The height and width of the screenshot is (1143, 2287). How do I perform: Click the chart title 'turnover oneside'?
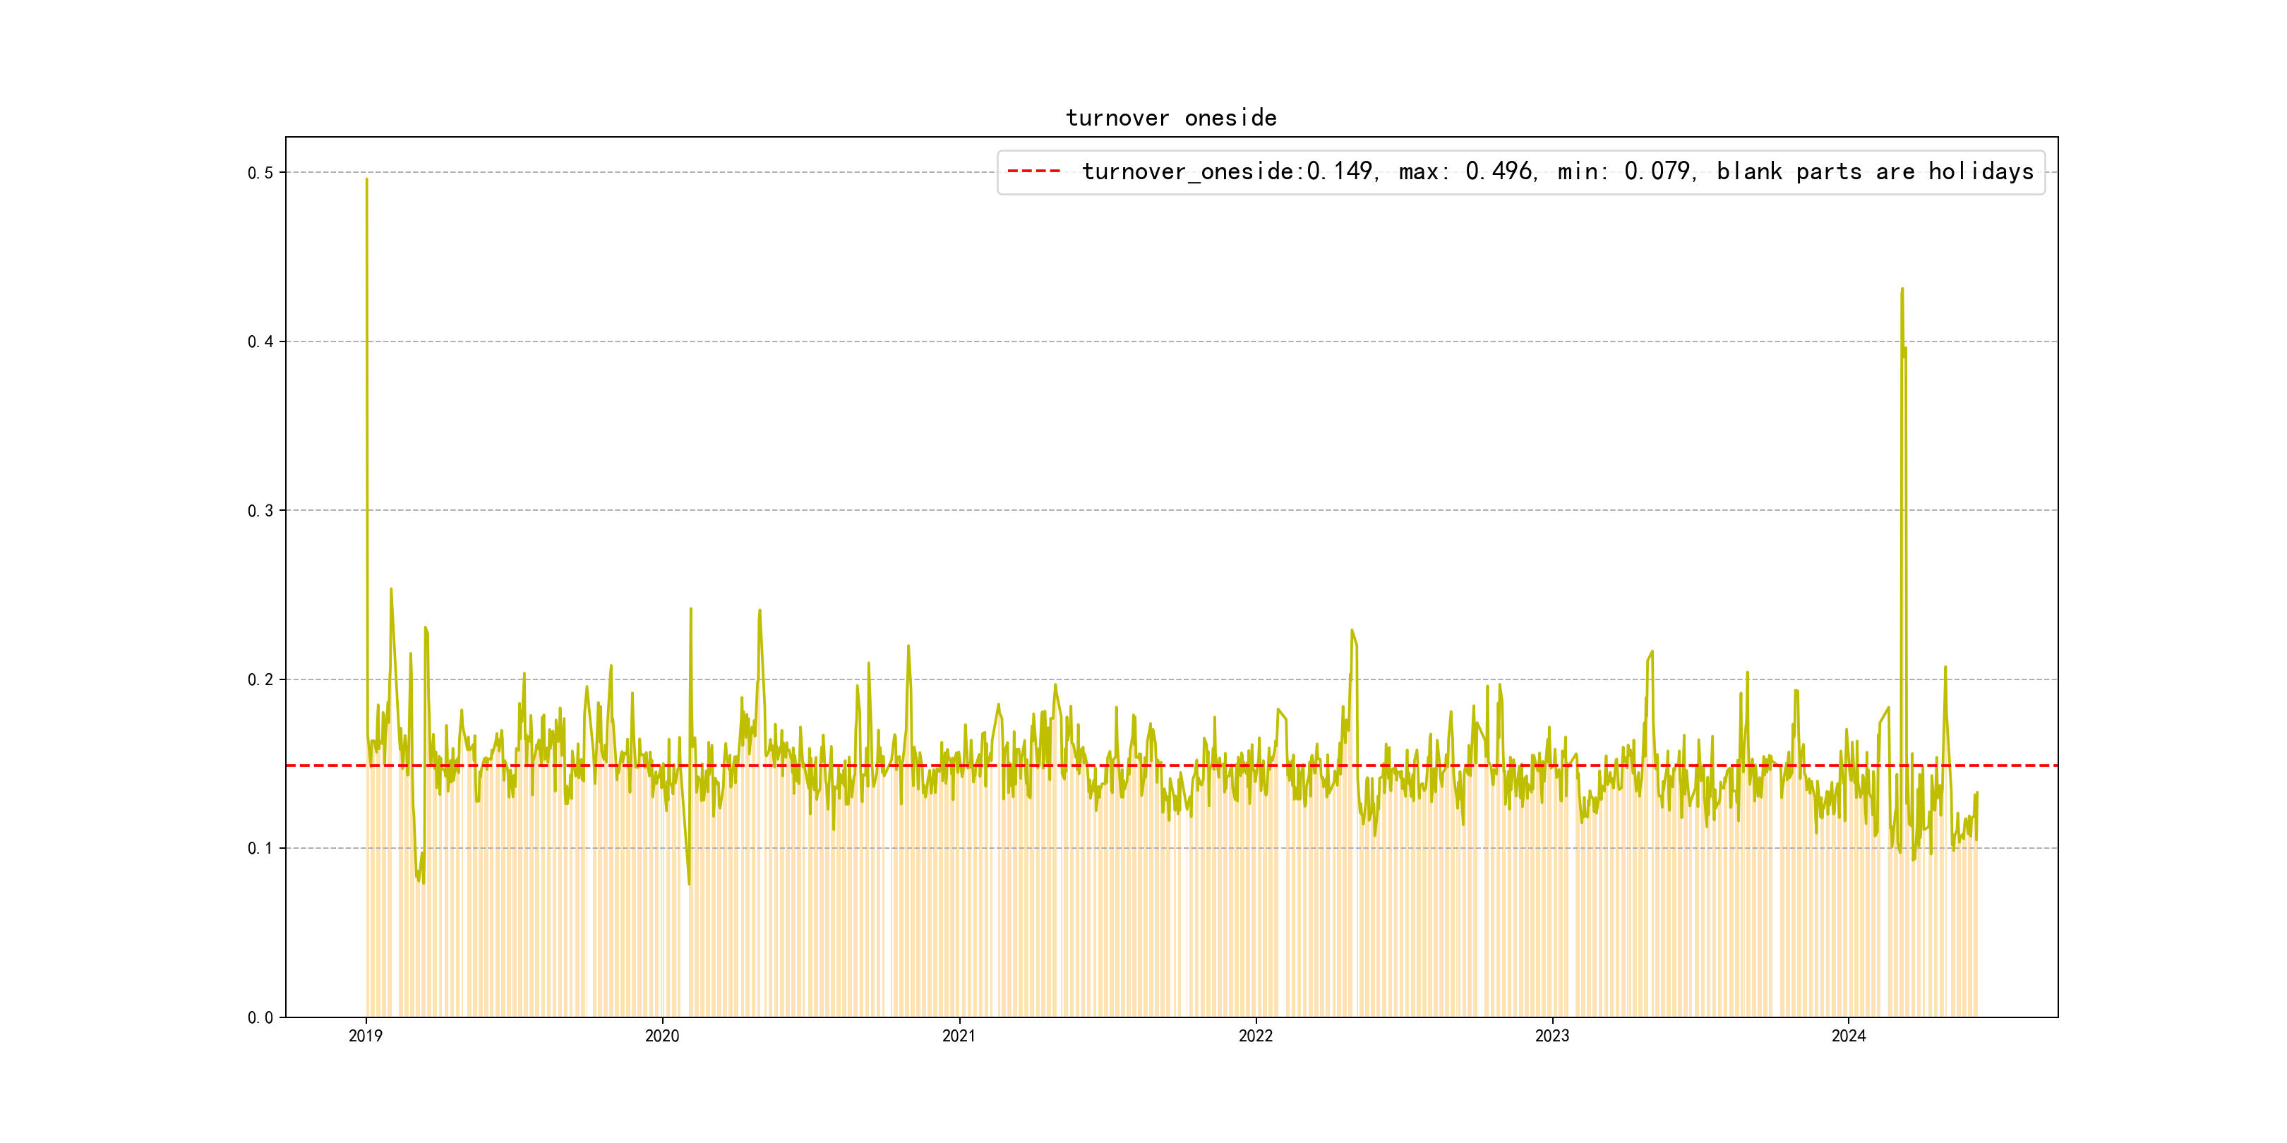pos(1170,118)
